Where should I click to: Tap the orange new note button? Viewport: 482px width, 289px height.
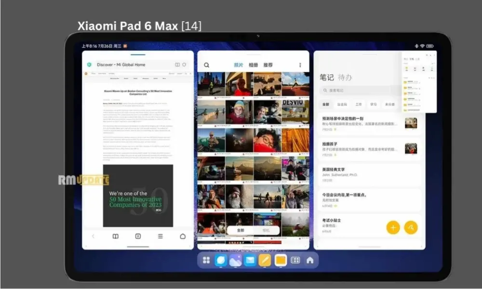pyautogui.click(x=393, y=227)
